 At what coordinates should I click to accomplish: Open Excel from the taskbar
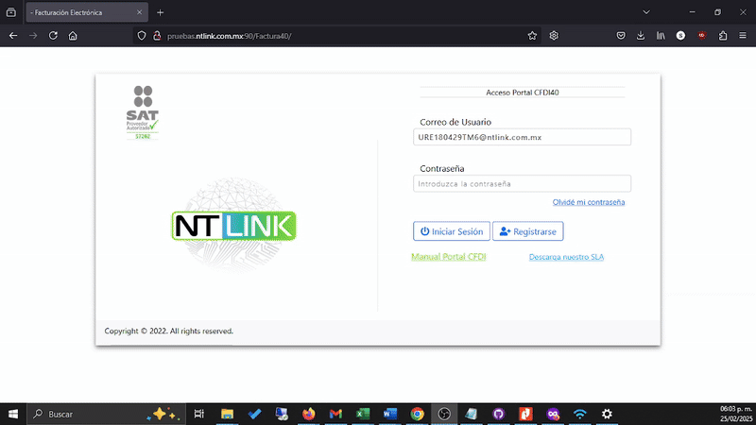click(363, 414)
